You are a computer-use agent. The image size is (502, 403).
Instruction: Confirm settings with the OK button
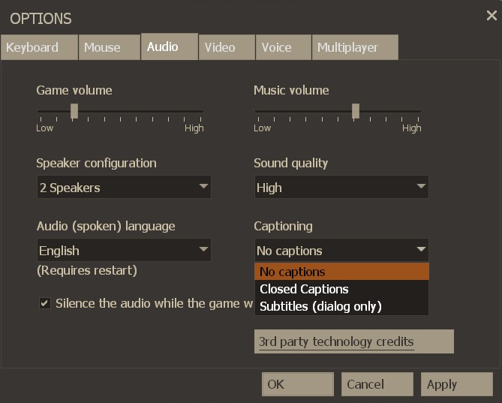297,384
